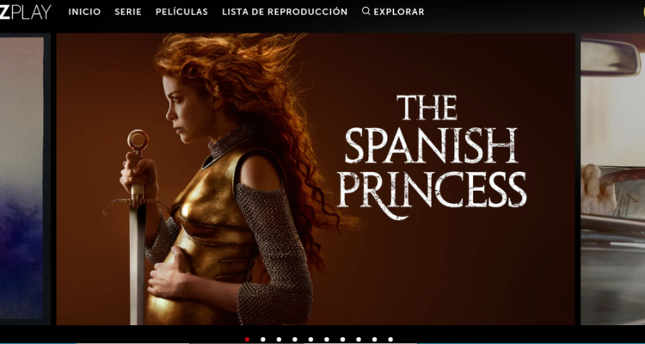This screenshot has width=645, height=344.
Task: Select the third carousel indicator dot
Action: click(x=279, y=340)
